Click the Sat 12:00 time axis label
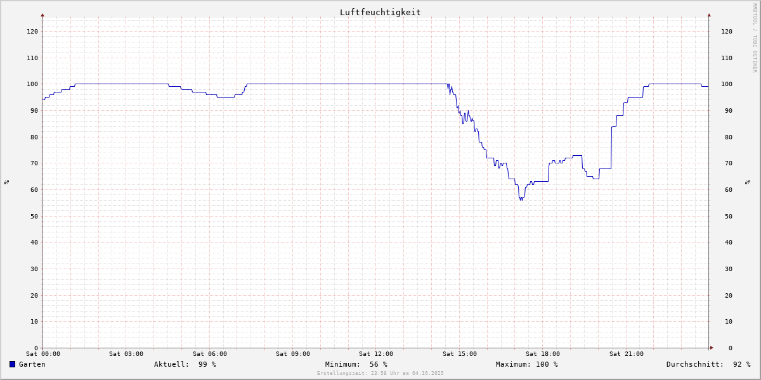The image size is (761, 380). tap(376, 354)
